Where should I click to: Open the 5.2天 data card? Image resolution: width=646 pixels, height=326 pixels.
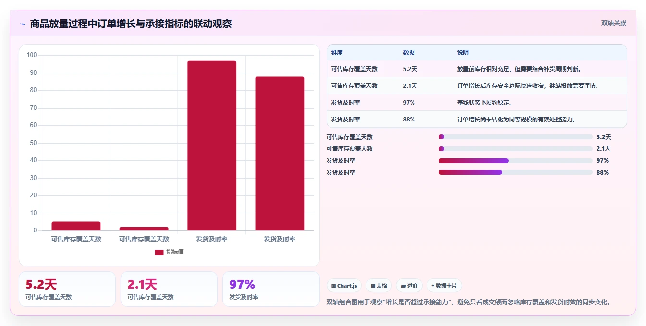pyautogui.click(x=67, y=289)
